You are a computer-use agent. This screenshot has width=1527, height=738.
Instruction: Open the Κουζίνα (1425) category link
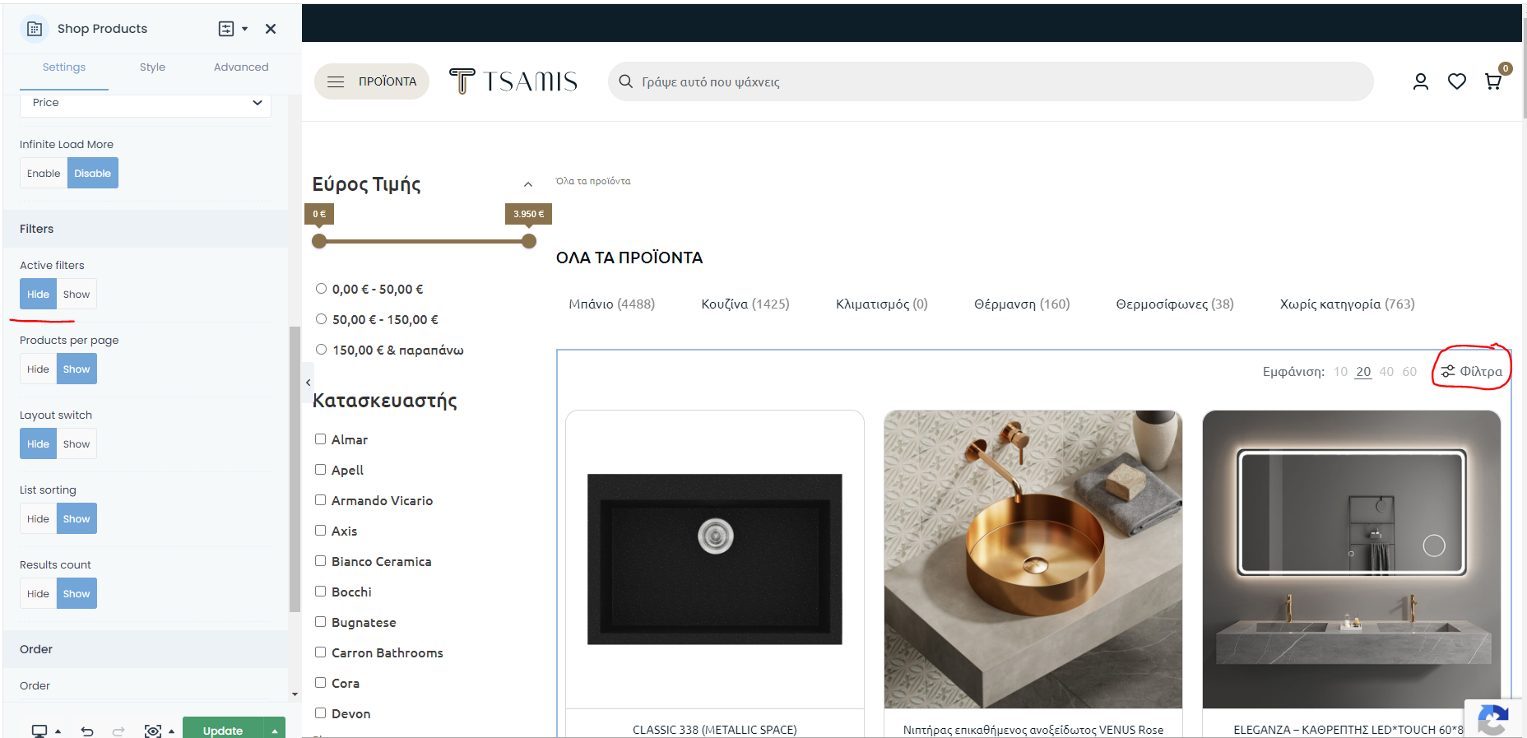[745, 304]
